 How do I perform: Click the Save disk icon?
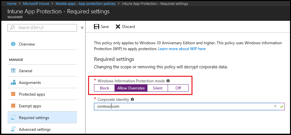pyautogui.click(x=97, y=27)
